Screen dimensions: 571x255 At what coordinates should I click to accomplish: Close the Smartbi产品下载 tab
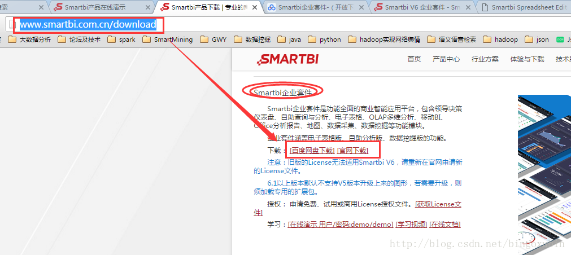pyautogui.click(x=254, y=7)
